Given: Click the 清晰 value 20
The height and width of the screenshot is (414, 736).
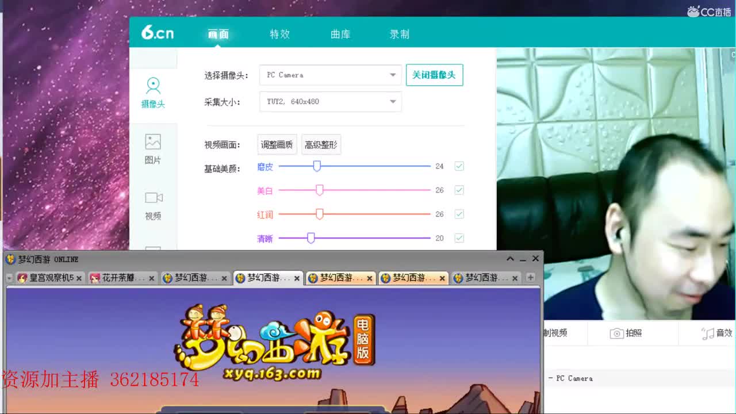Looking at the screenshot, I should point(439,238).
